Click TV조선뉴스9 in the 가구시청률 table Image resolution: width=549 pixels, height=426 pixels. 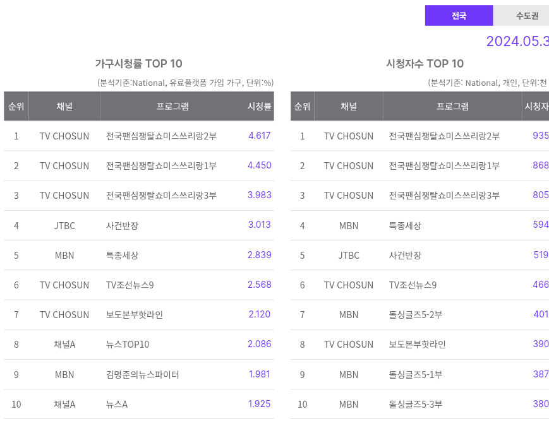click(x=130, y=285)
